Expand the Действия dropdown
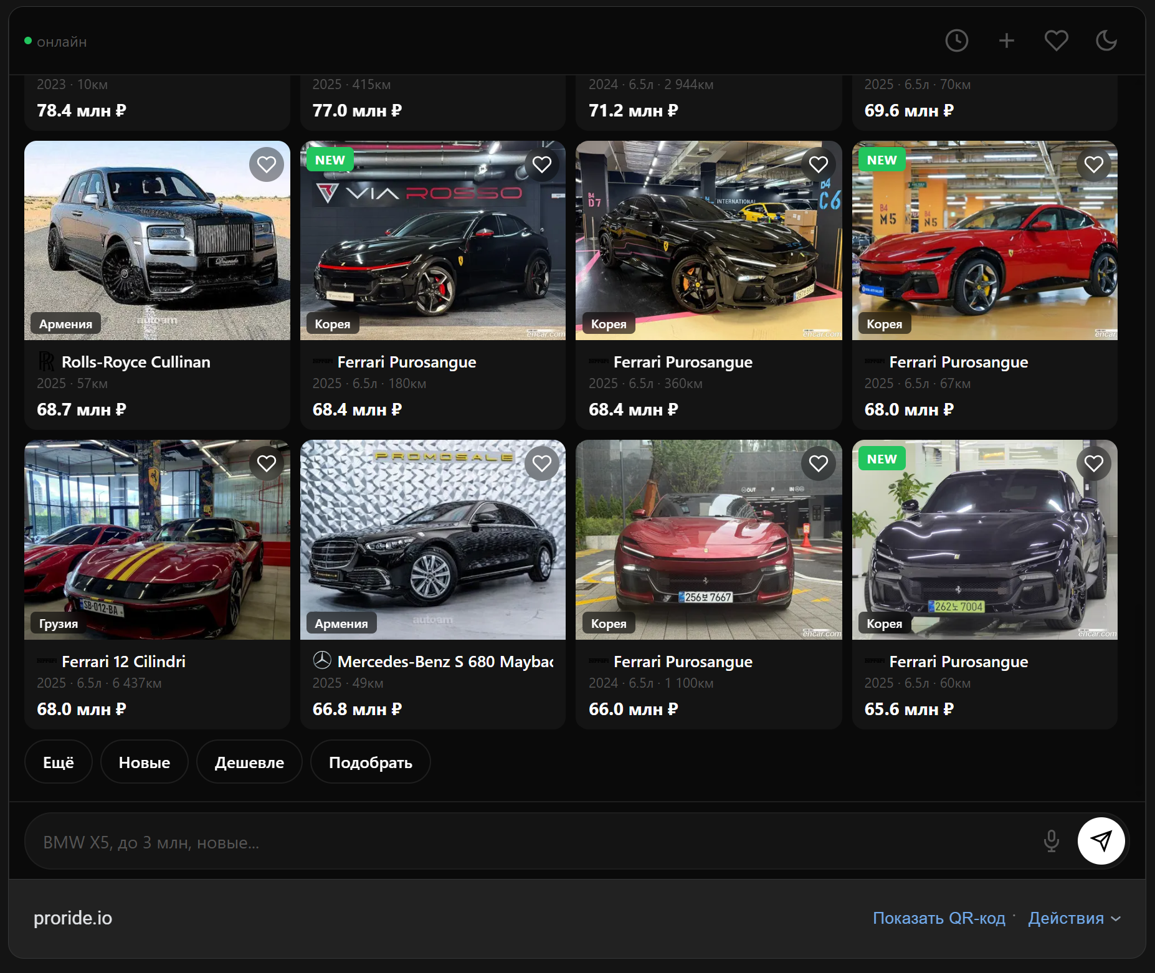1155x973 pixels. pos(1074,918)
